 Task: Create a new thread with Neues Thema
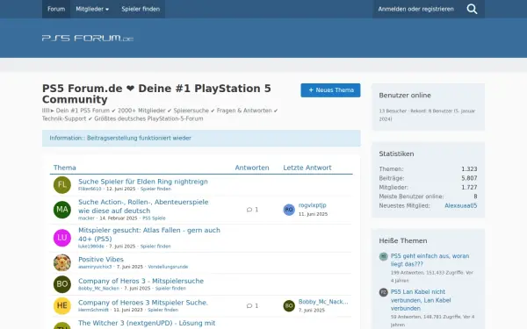coord(330,90)
